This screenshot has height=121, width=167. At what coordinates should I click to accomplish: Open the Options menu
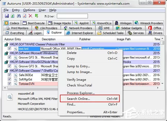(29, 10)
